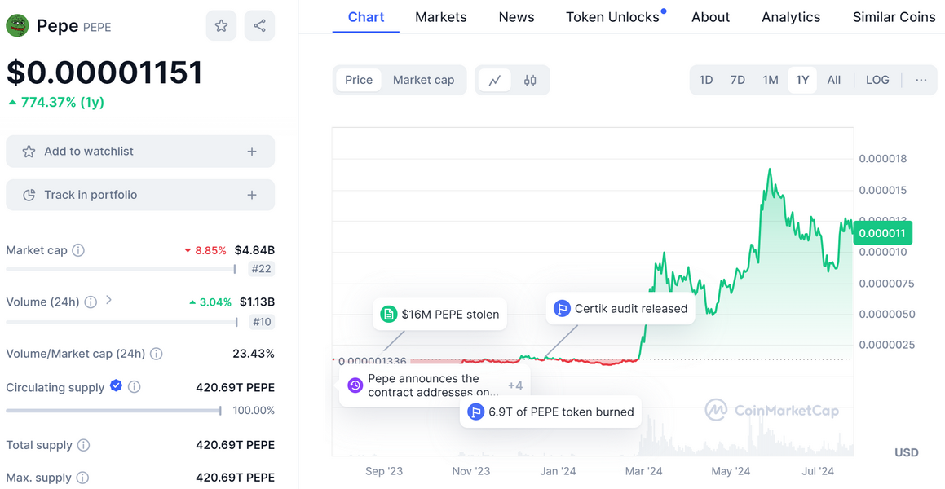Open the Markets tab
Image resolution: width=945 pixels, height=489 pixels.
(x=440, y=17)
